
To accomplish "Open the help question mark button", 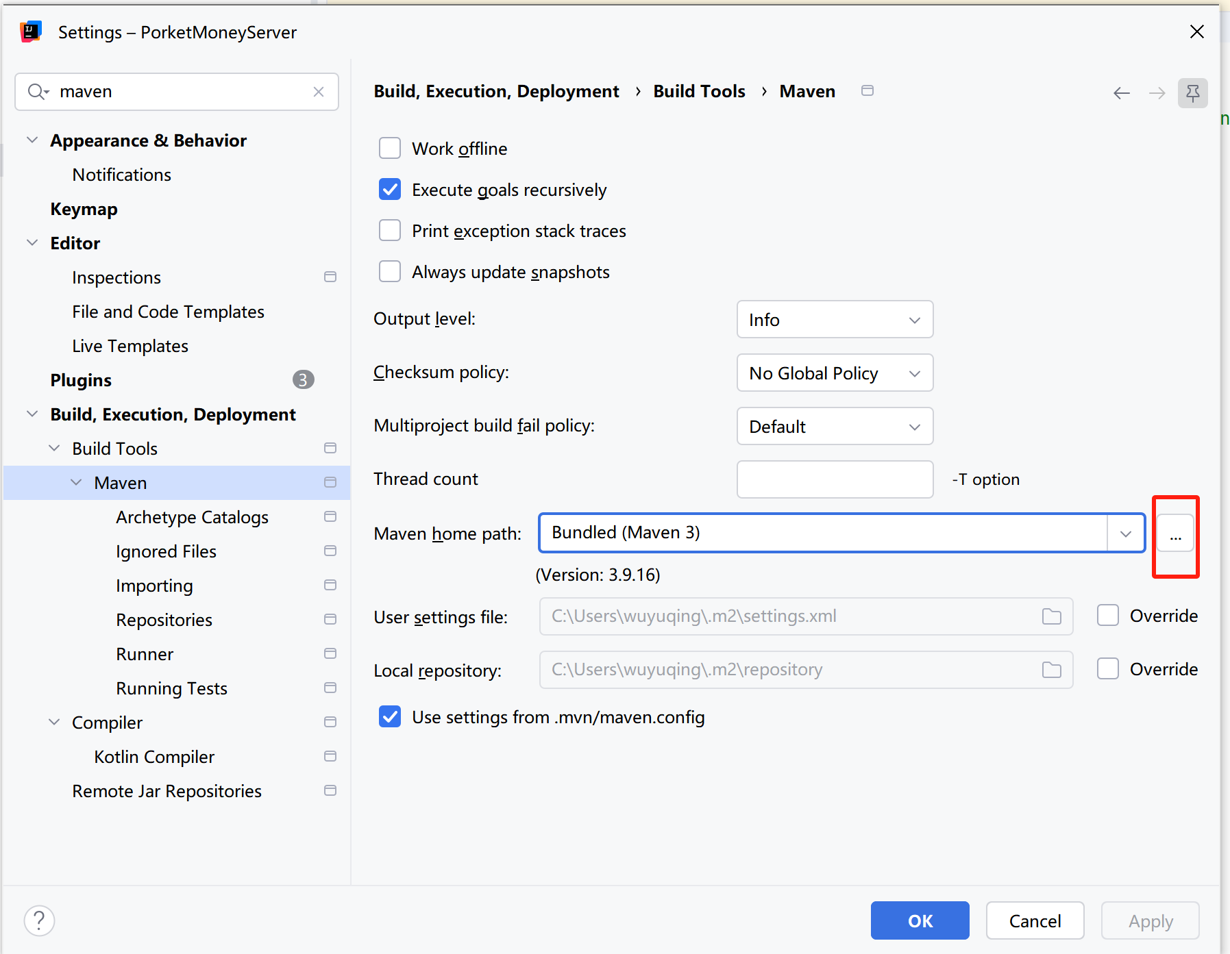I will pos(39,921).
